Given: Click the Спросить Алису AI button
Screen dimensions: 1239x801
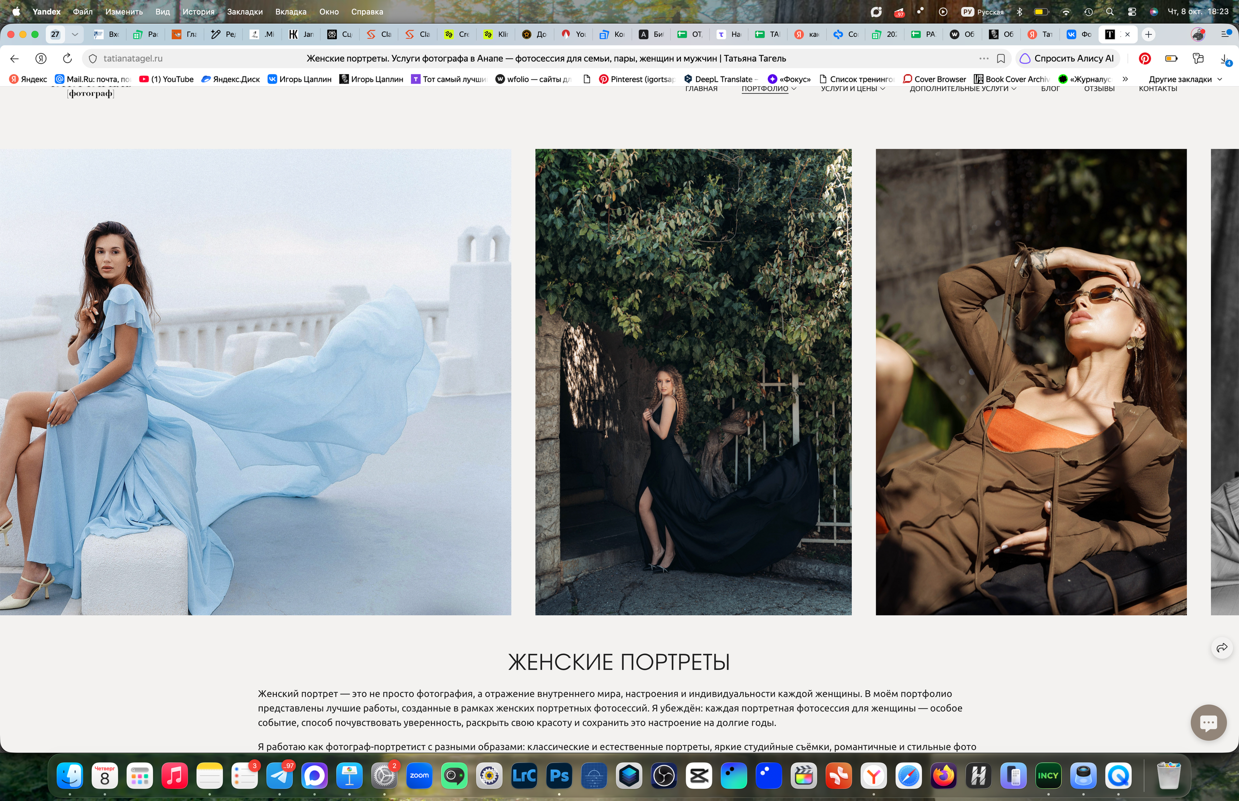Looking at the screenshot, I should pyautogui.click(x=1067, y=58).
